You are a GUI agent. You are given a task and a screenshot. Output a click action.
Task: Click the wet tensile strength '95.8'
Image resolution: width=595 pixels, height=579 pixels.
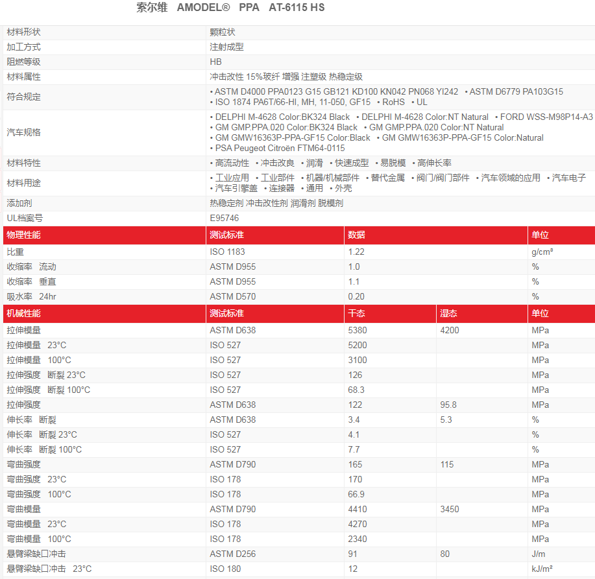pyautogui.click(x=448, y=405)
